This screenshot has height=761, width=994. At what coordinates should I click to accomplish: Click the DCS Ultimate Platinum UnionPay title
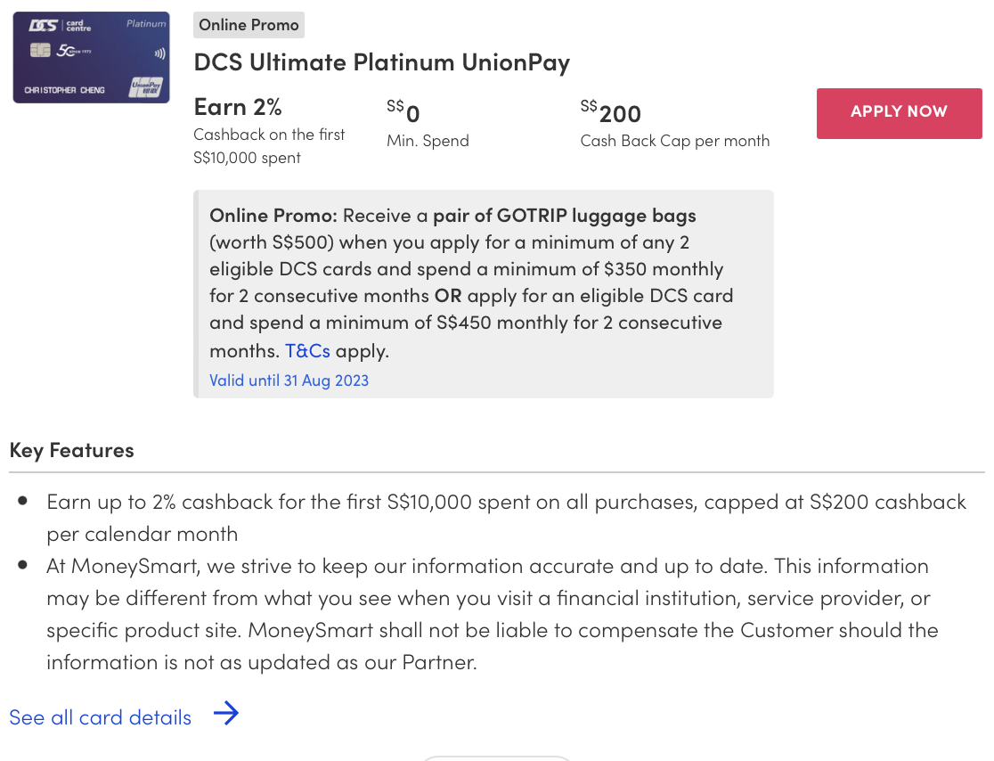click(381, 62)
